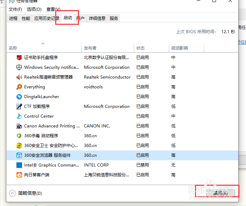Select the Intel® Graphics Comman... entry

point(51,165)
